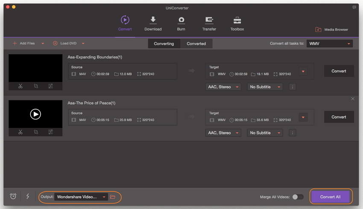The width and height of the screenshot is (363, 209).
Task: Convert Asa-The Price of Peace video
Action: tap(339, 117)
